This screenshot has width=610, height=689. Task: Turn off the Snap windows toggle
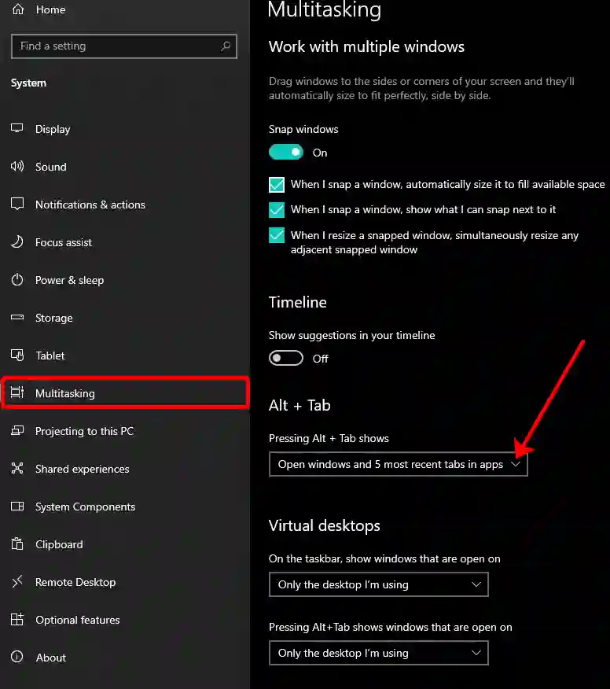tap(286, 152)
